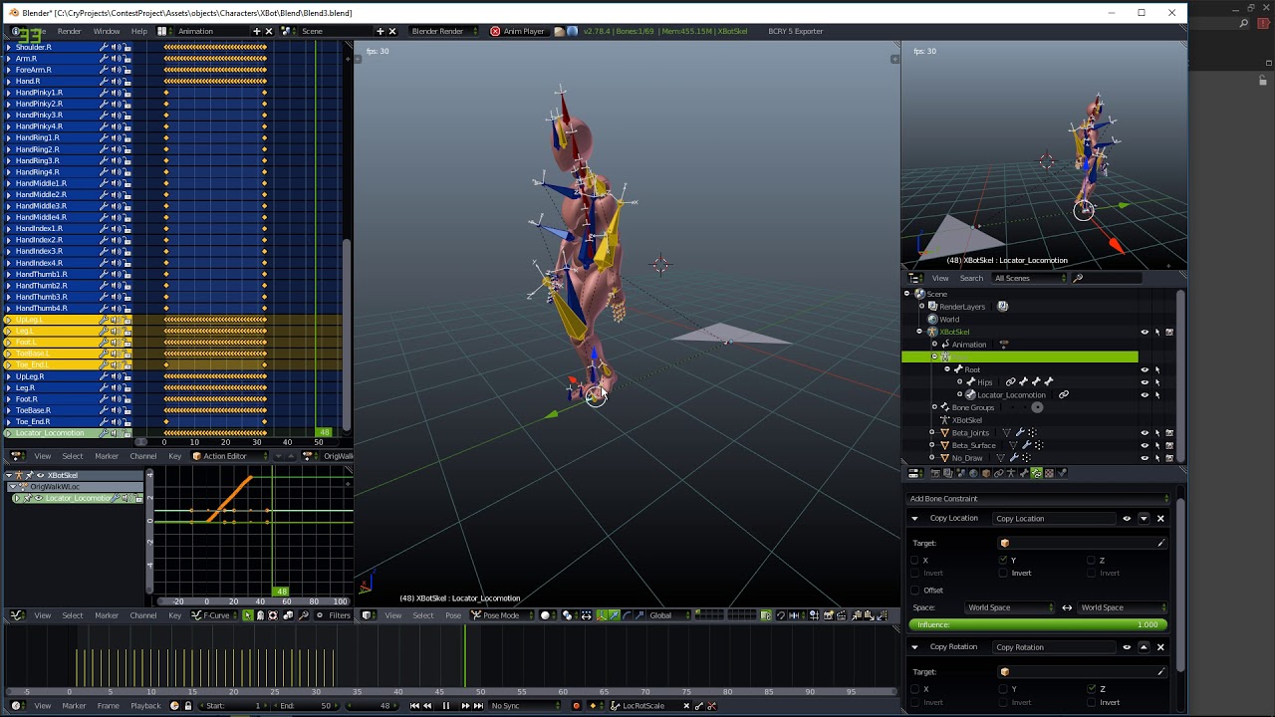Click the Start frame input field
This screenshot has width=1275, height=717.
234,706
